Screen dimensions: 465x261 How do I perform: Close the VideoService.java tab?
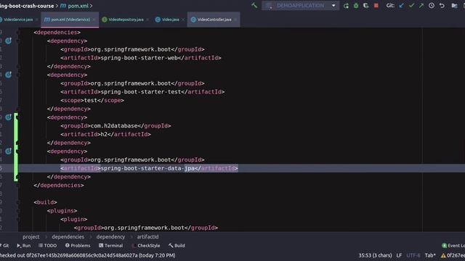click(x=37, y=20)
